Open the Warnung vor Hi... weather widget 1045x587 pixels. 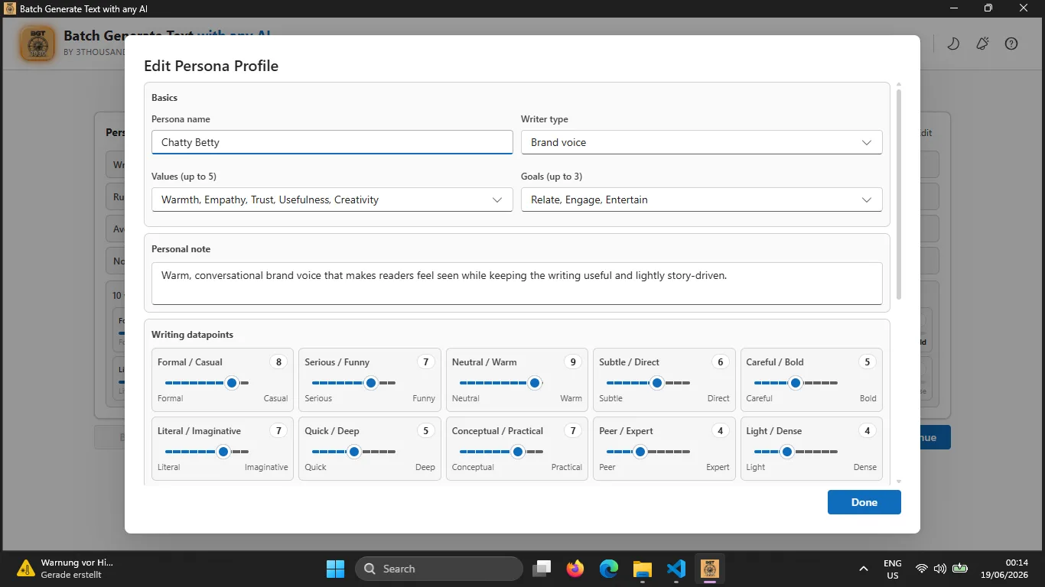[66, 569]
